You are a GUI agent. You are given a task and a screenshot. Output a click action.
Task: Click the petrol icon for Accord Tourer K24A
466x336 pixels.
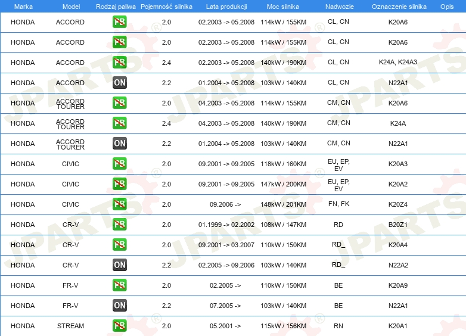[x=120, y=123]
